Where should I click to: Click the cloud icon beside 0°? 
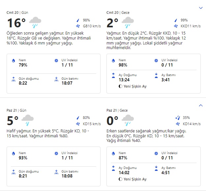pos(128,120)
